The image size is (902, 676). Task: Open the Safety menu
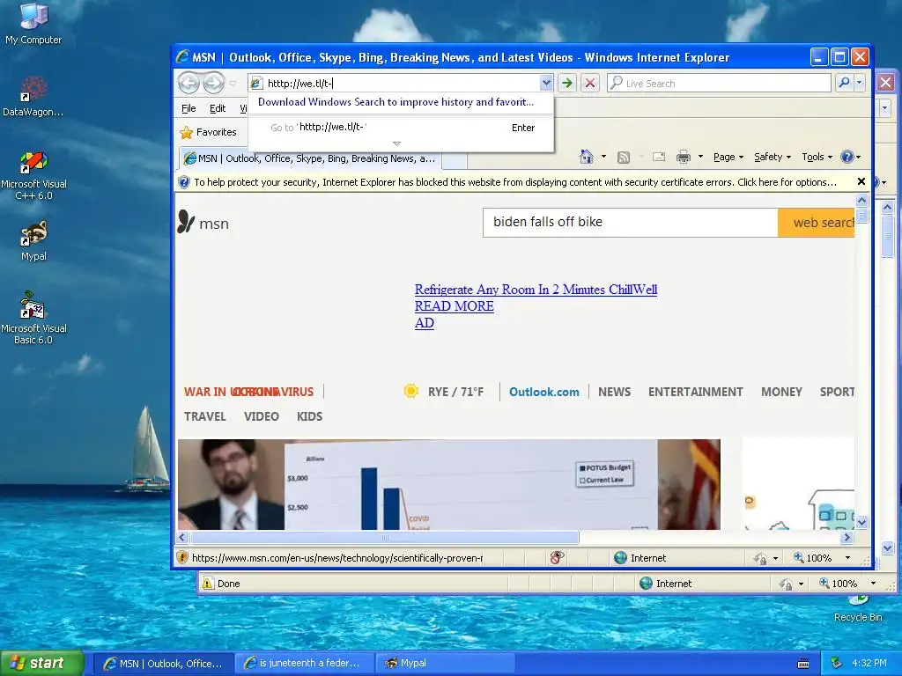coord(773,157)
